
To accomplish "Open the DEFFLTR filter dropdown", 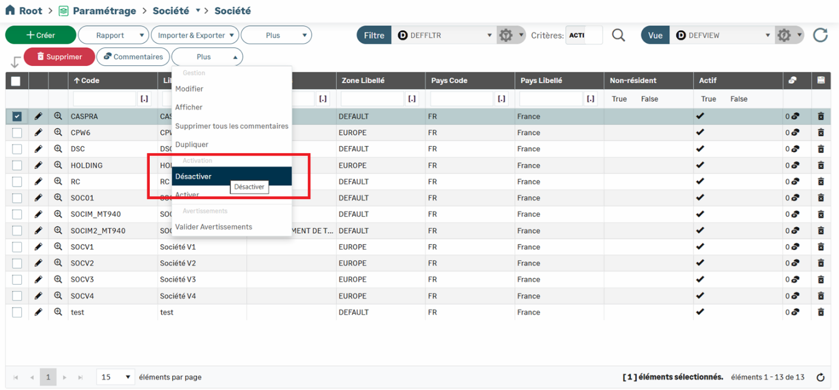I will coord(446,36).
